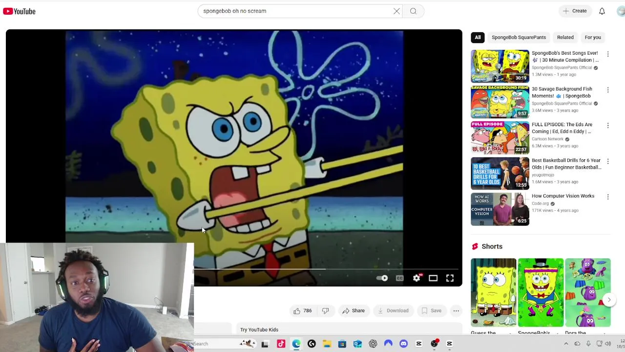Open the YouTube home logo

coord(19,11)
